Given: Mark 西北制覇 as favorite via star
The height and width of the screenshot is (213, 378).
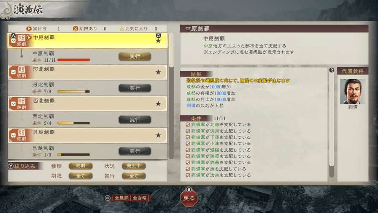Looking at the screenshot, I should point(158,104).
